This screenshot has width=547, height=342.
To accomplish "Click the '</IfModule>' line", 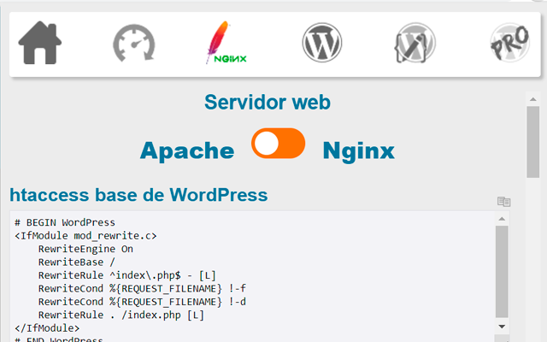I will point(47,328).
